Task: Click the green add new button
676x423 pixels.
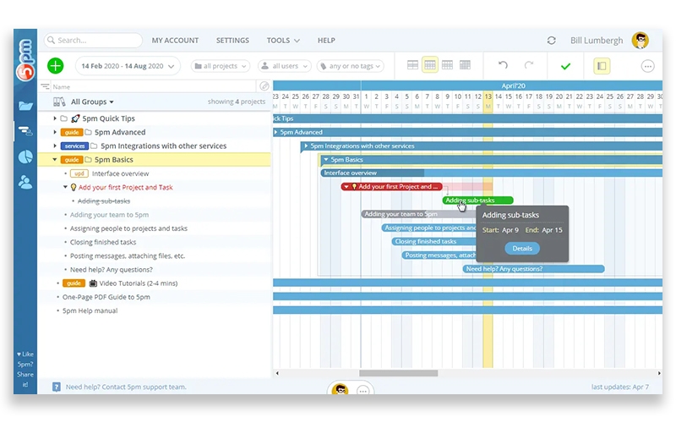Action: [55, 66]
